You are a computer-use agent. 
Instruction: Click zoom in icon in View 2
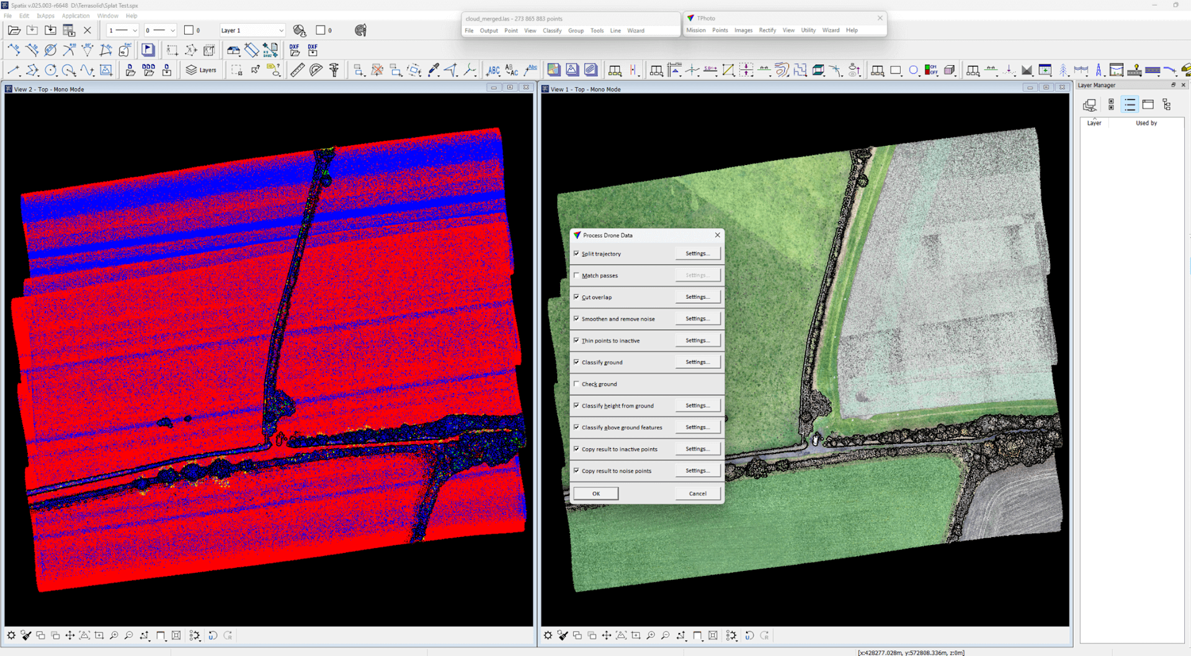point(114,636)
